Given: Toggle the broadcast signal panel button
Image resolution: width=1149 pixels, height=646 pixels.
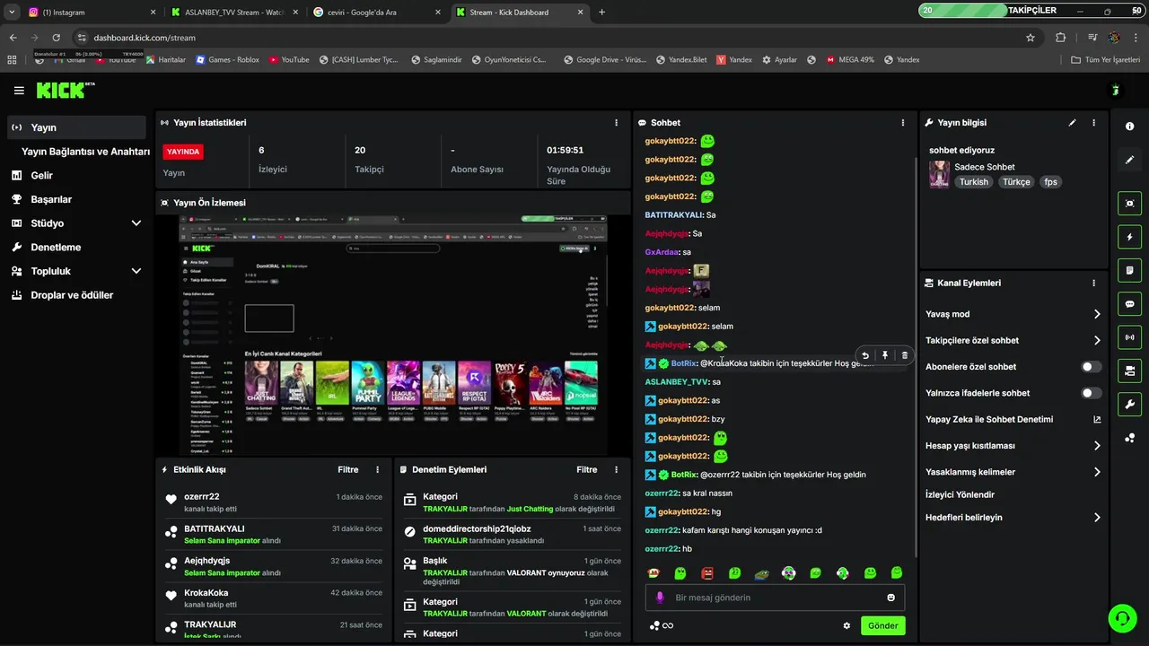Looking at the screenshot, I should 1129,337.
